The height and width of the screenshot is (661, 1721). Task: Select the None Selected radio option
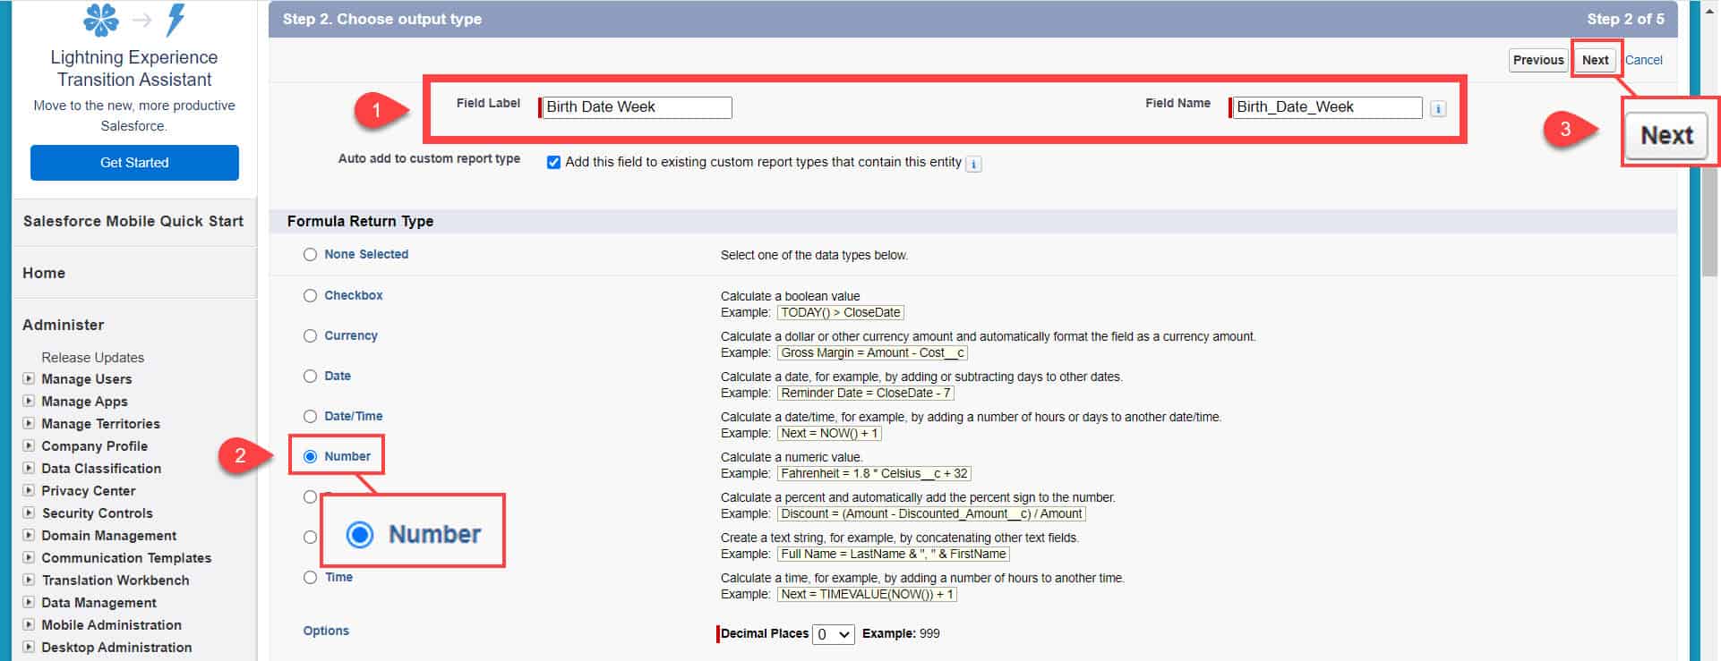tap(310, 255)
